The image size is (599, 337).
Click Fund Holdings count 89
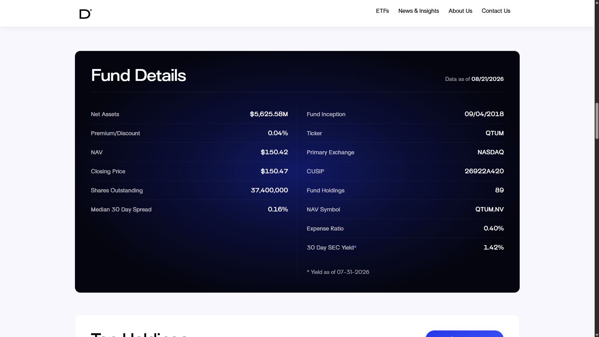[499, 190]
